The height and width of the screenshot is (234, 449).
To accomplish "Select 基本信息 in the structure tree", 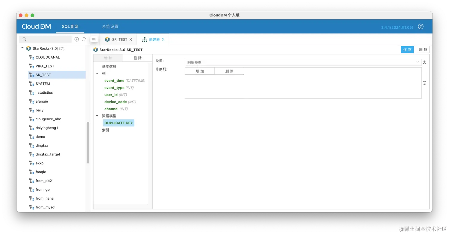I will coord(109,67).
